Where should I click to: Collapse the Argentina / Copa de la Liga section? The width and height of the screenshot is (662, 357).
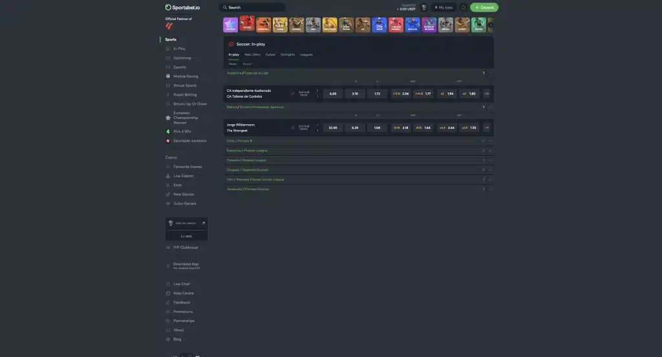[490, 73]
